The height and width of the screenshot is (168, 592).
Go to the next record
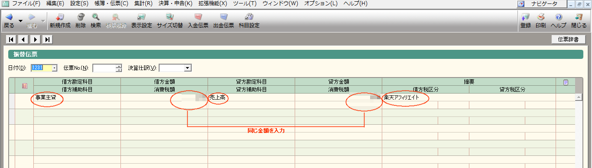pos(36,39)
